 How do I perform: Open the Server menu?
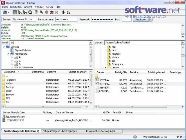pos(50,7)
